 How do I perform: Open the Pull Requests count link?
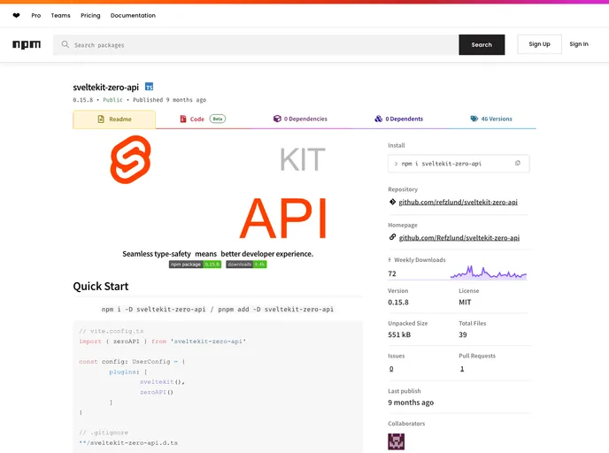tap(462, 369)
